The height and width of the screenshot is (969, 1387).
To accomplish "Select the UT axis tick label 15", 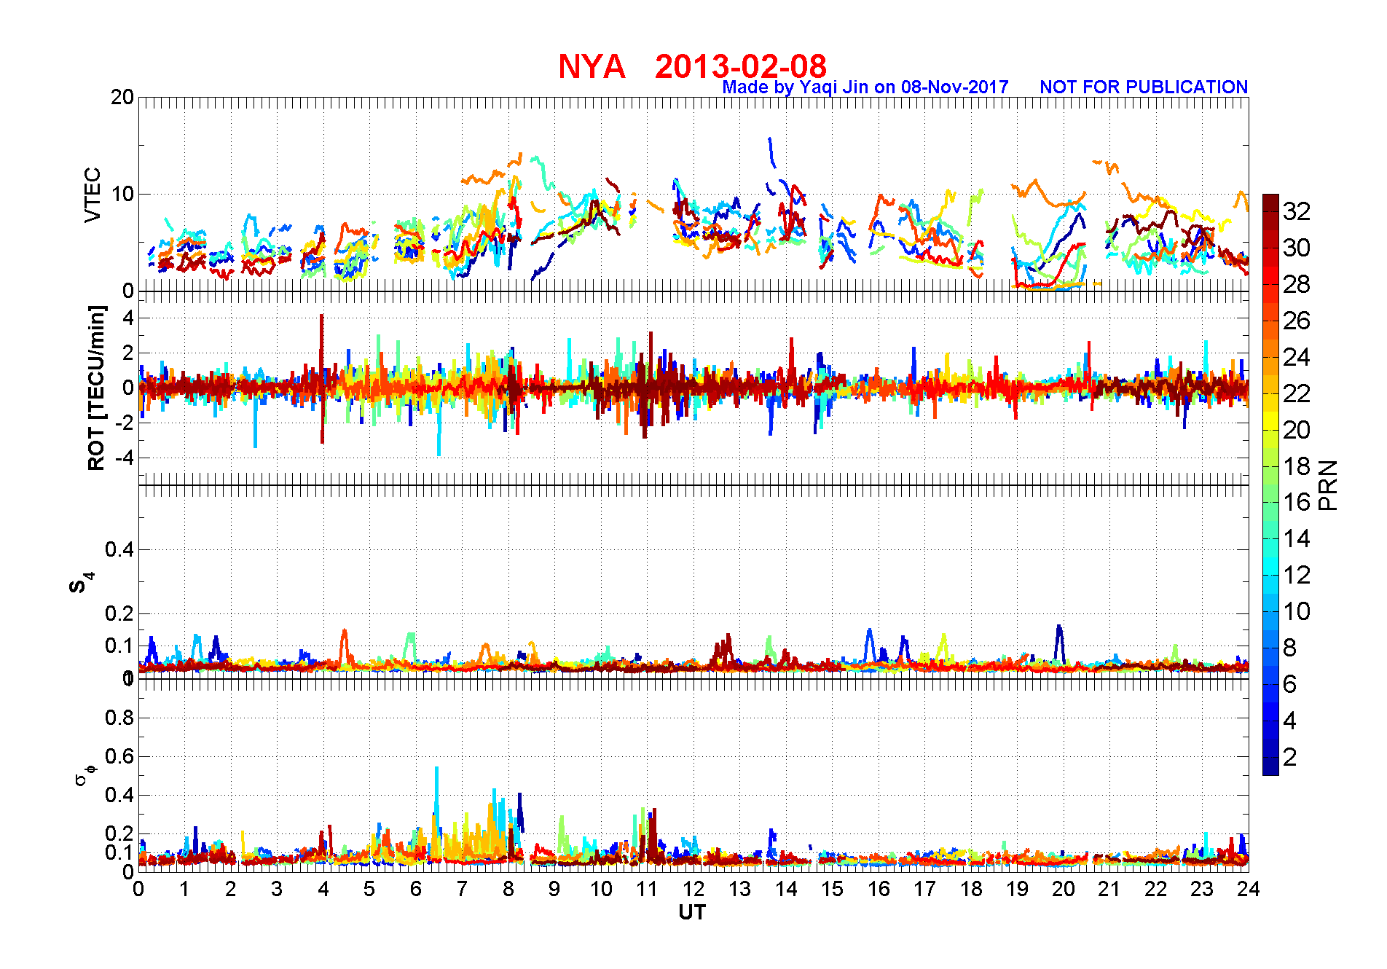I will coord(832,889).
